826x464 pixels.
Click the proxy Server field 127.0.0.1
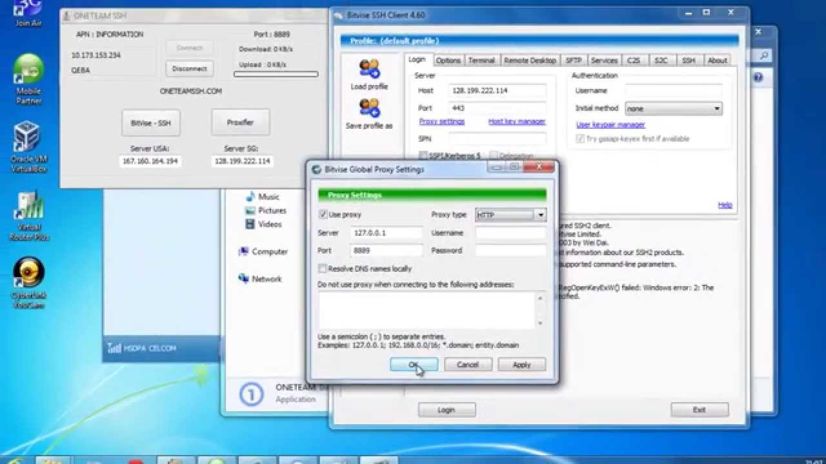click(387, 233)
